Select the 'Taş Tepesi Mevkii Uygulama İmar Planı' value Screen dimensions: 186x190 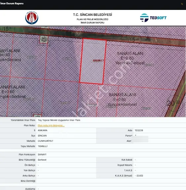tap(59, 120)
